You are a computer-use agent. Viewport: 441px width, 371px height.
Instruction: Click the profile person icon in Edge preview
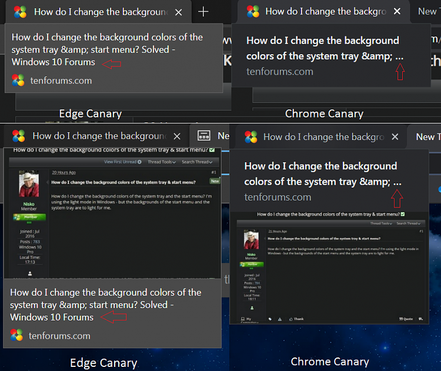tap(30, 273)
